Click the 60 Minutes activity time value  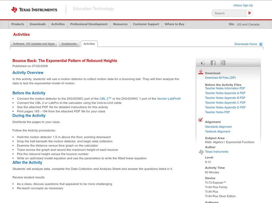coord(212,172)
